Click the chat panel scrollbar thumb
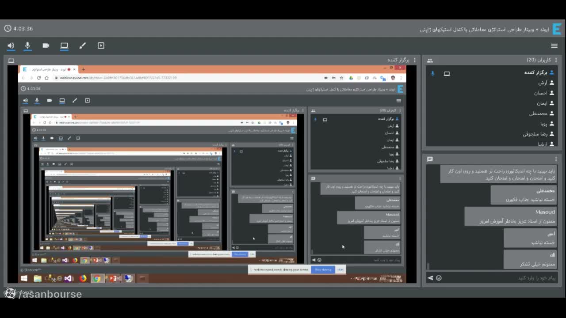The width and height of the screenshot is (566, 318). tap(428, 266)
